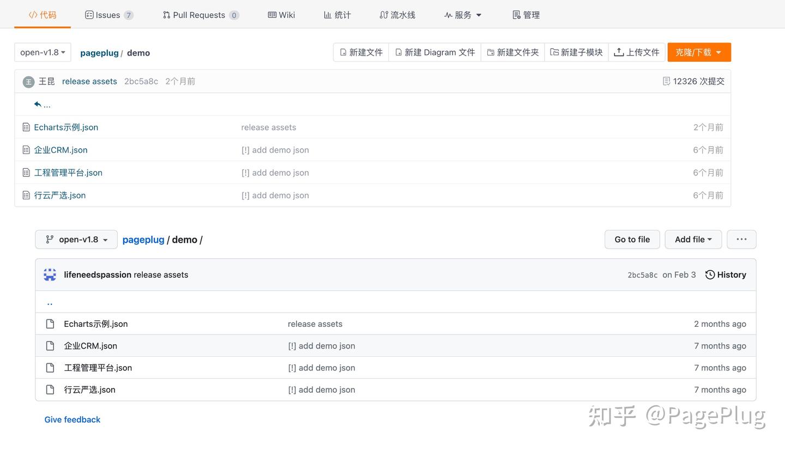Click the add demo json message in GitHub 企业CRM row
This screenshot has width=785, height=451.
click(322, 346)
